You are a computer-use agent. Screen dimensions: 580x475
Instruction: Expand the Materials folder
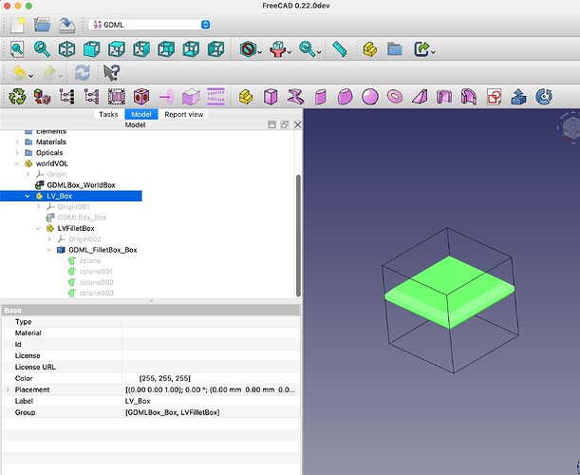(17, 142)
